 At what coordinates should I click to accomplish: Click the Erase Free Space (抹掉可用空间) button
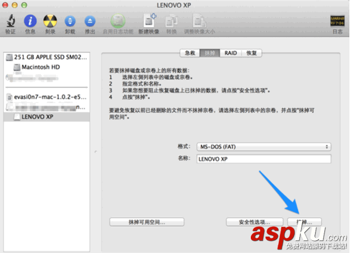coord(147,222)
